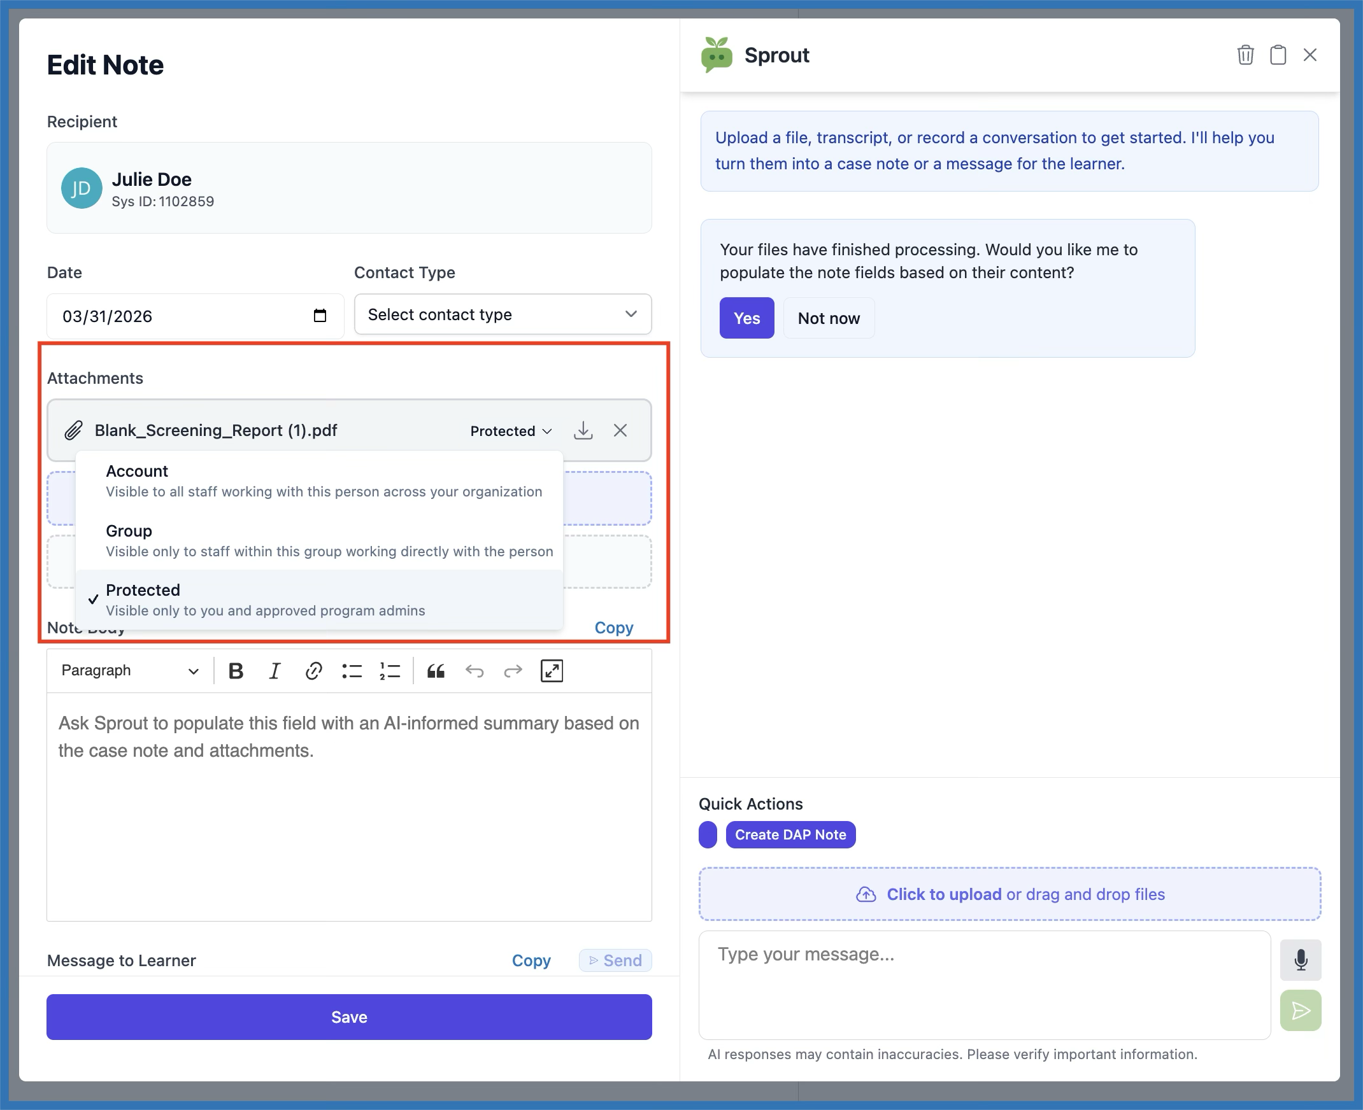The image size is (1363, 1110).
Task: Toggle the Protected visibility dropdown on attachment
Action: tap(511, 431)
